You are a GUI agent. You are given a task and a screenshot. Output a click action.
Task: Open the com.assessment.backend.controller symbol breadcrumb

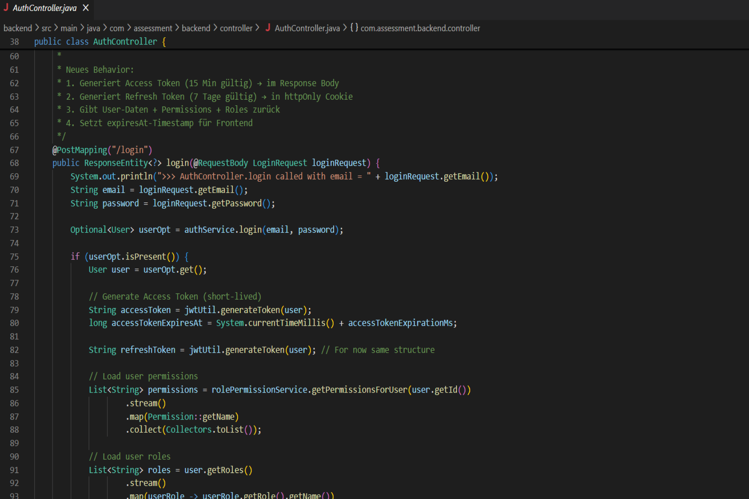click(420, 28)
